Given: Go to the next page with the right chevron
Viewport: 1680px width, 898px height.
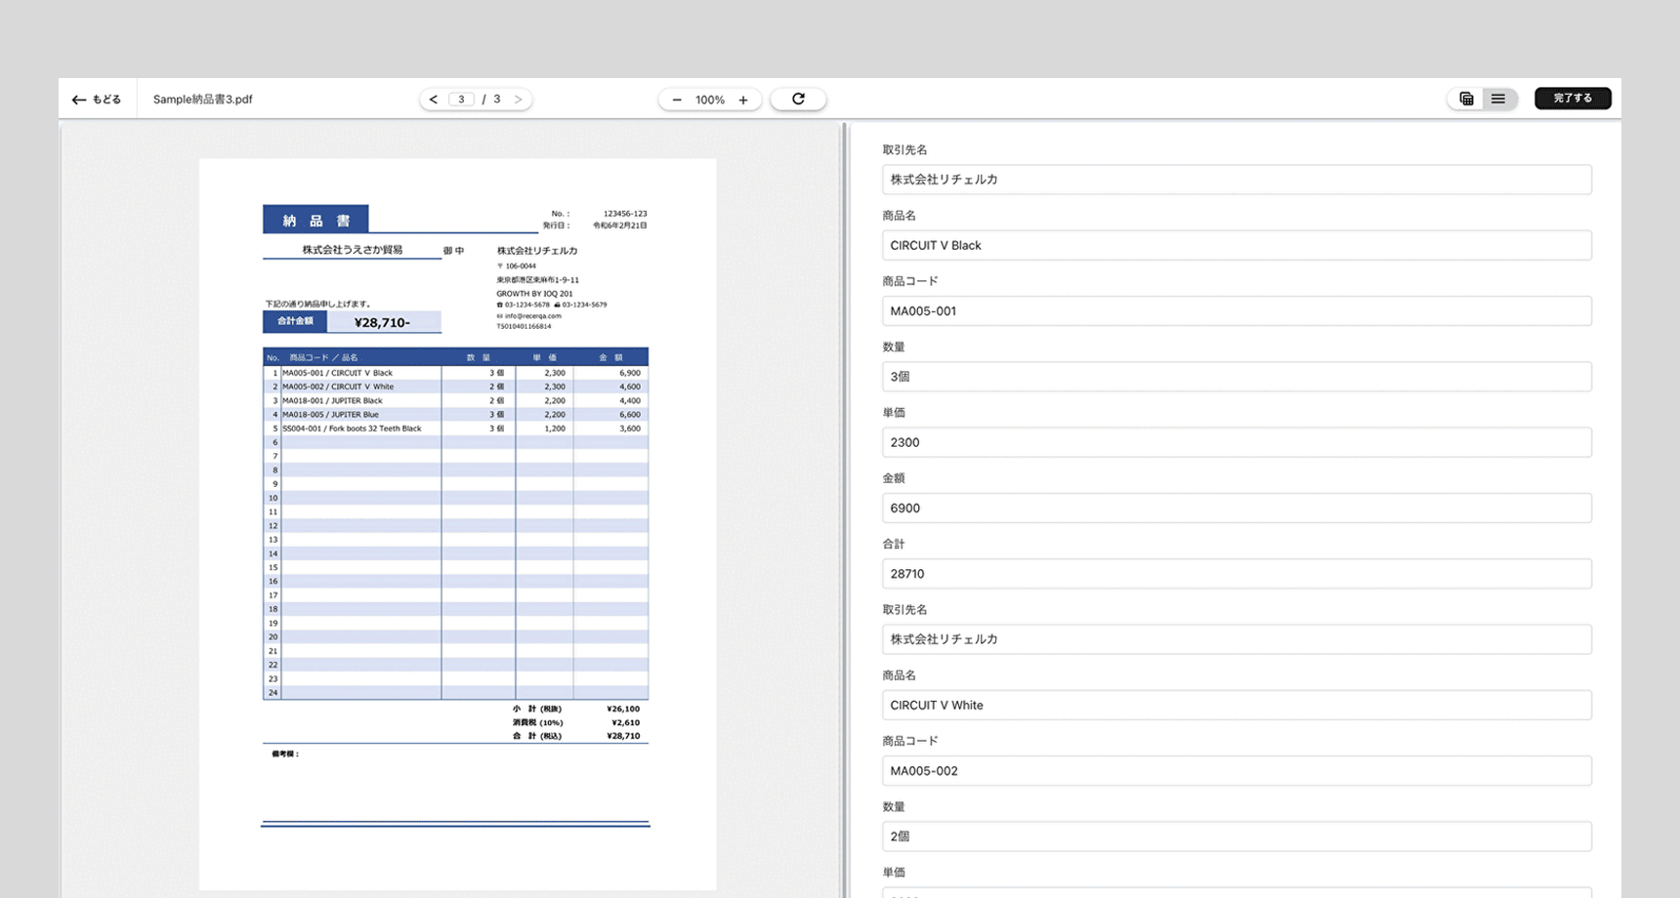Looking at the screenshot, I should coord(519,100).
